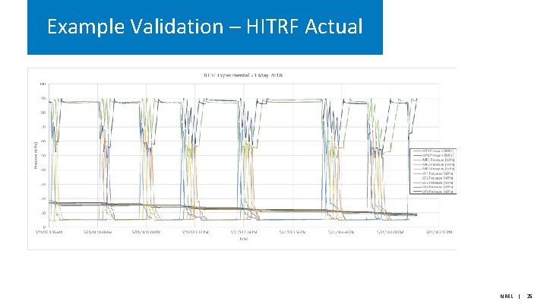
Task: Click the y-axis tick label "0"
Action: (44, 227)
